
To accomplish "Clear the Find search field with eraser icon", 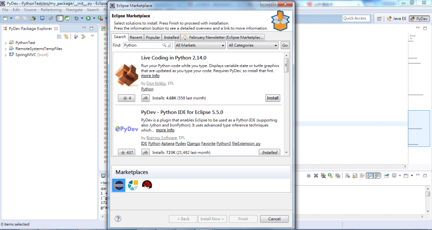I will [170, 46].
